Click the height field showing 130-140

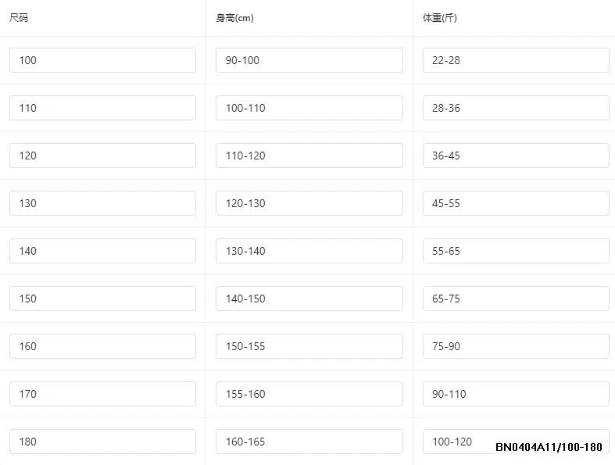(x=309, y=251)
